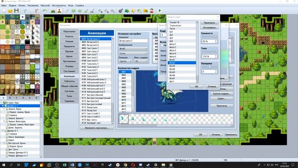298x168 pixels.
Task: Select the Rectangle drawing tool
Action: pos(74,11)
